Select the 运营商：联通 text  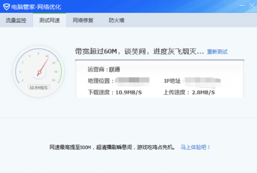104,69
